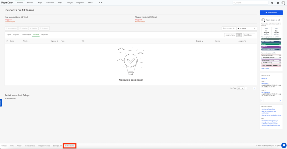The image size is (287, 149).
Task: Open the System Status footer link
Action: click(x=69, y=146)
